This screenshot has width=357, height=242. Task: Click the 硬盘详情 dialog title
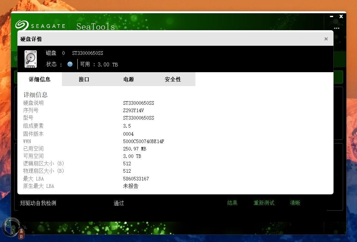coord(31,39)
